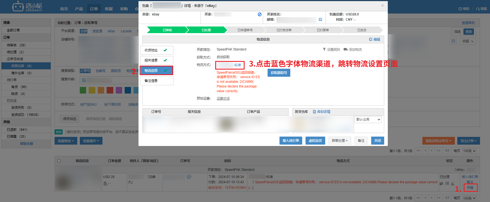
Task: Filter platform by 速卖通
Action: (x=97, y=31)
